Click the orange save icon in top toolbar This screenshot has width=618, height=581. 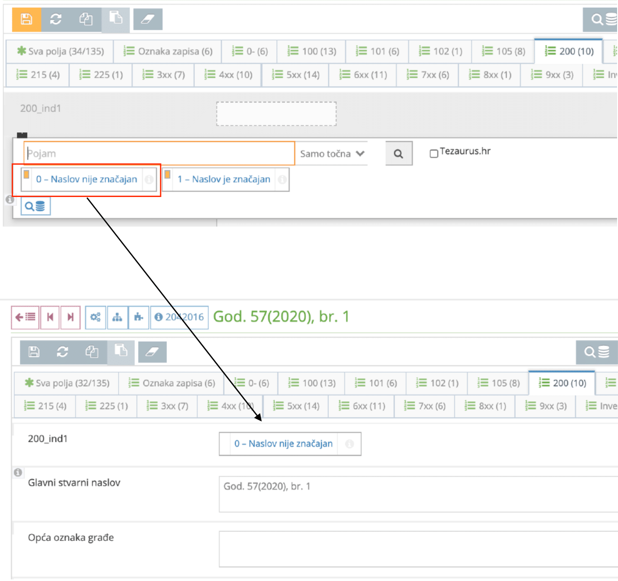[x=26, y=19]
